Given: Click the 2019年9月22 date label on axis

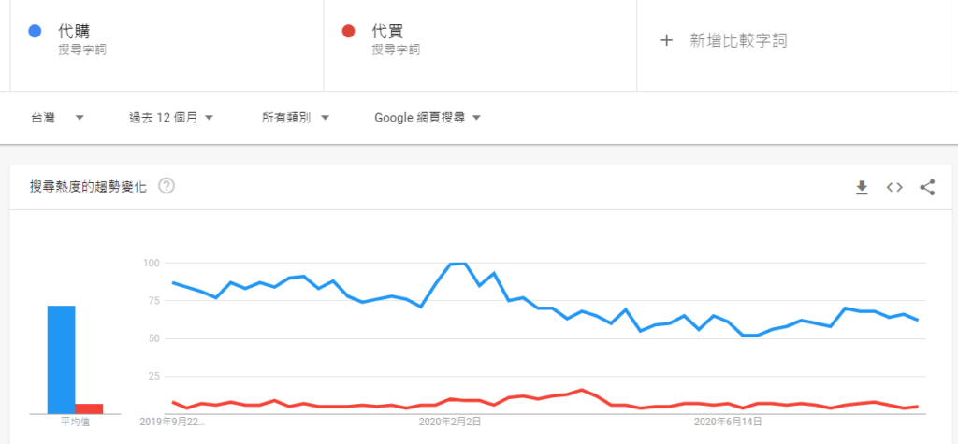Looking at the screenshot, I should (x=173, y=423).
